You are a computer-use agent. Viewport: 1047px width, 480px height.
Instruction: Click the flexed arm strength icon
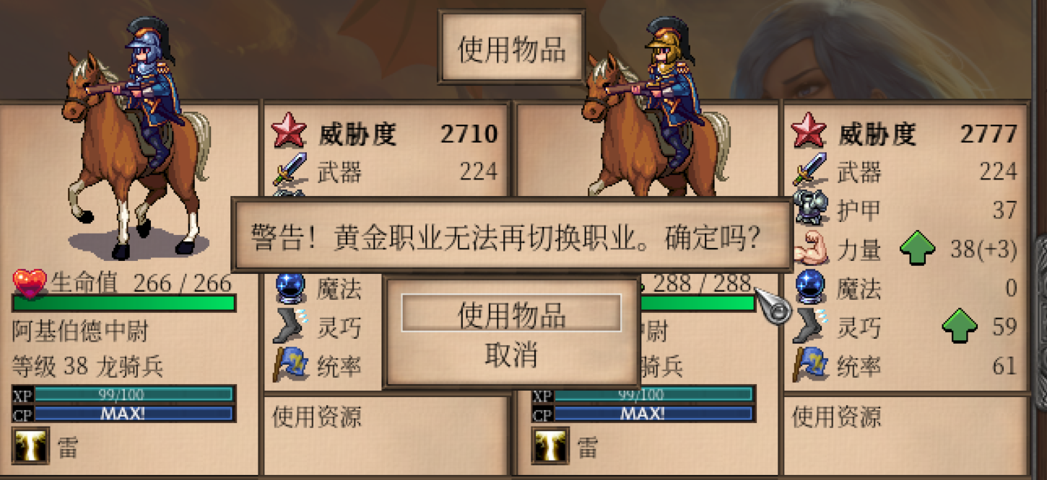(x=811, y=250)
